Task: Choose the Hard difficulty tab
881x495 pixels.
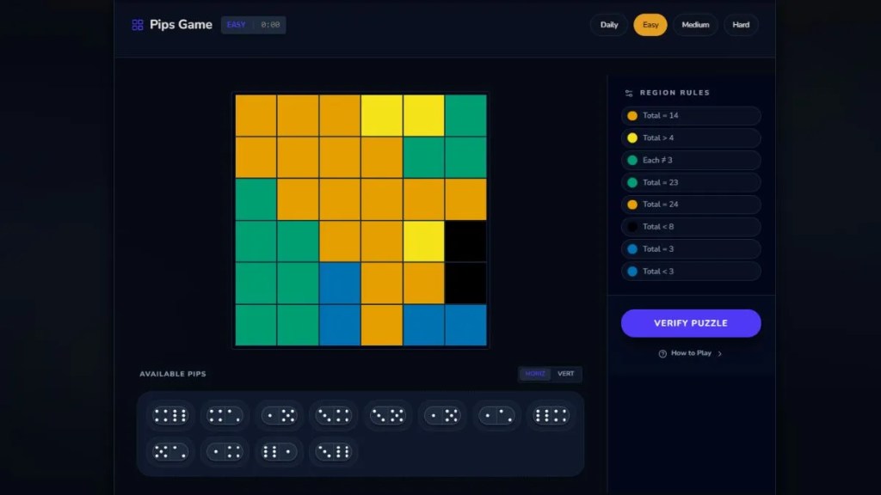Action: click(741, 25)
